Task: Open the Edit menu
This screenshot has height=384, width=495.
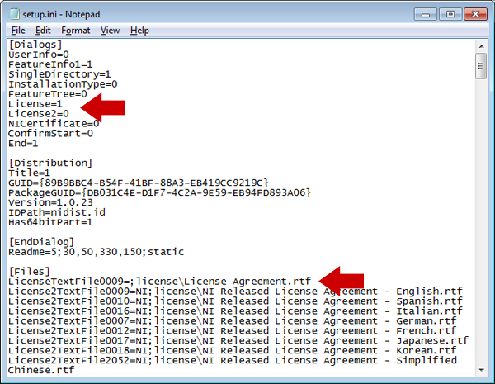Action: coord(43,31)
